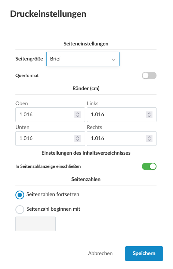Increase the Unten margin with up arrow
The height and width of the screenshot is (269, 173).
pos(78,137)
